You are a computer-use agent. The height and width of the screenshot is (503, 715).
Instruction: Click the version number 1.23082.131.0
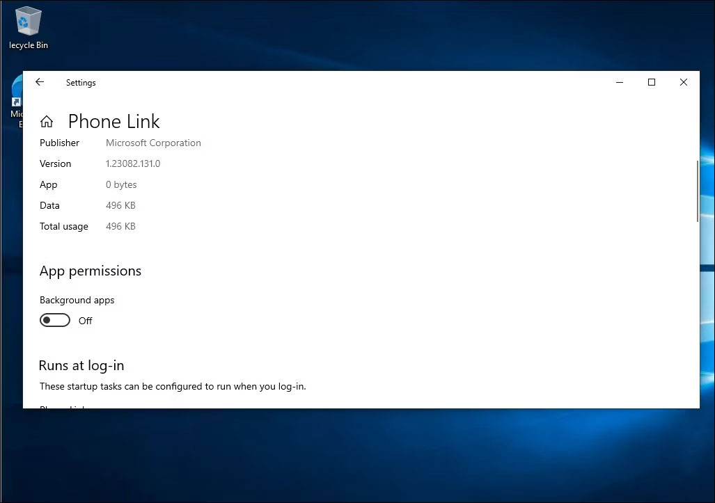pos(132,163)
